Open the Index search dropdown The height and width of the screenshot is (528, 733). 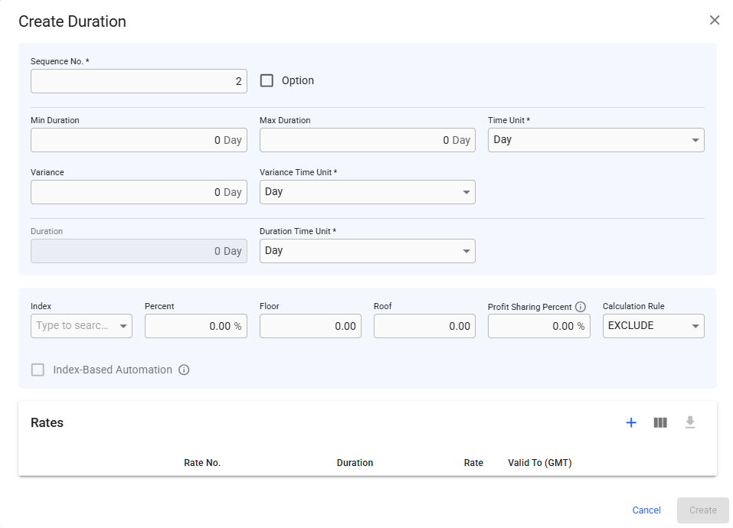tap(81, 326)
